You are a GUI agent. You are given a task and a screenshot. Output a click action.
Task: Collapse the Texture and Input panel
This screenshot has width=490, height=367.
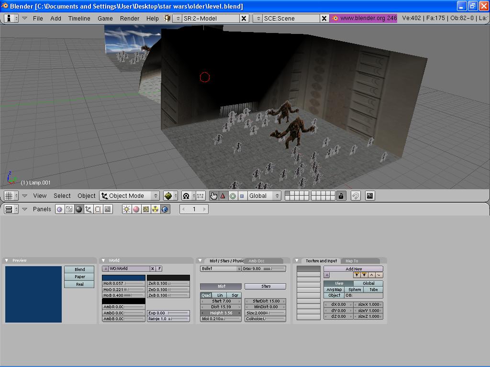click(297, 260)
